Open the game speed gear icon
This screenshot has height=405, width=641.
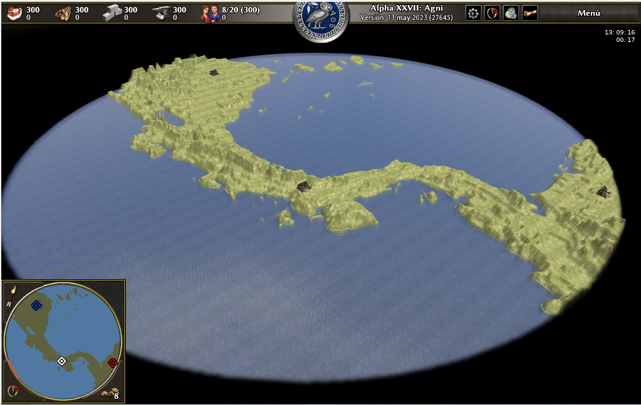[x=473, y=13]
